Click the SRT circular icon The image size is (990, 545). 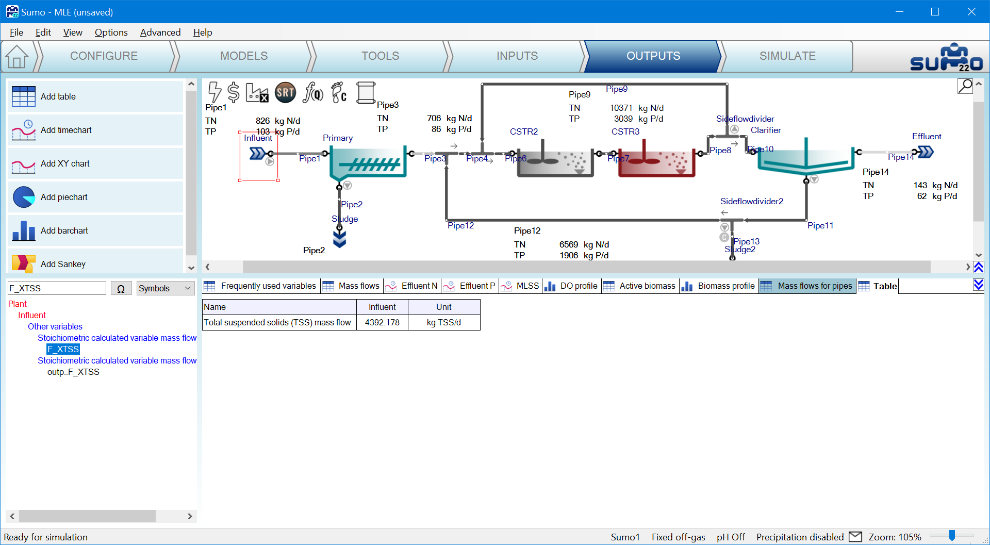coord(285,92)
